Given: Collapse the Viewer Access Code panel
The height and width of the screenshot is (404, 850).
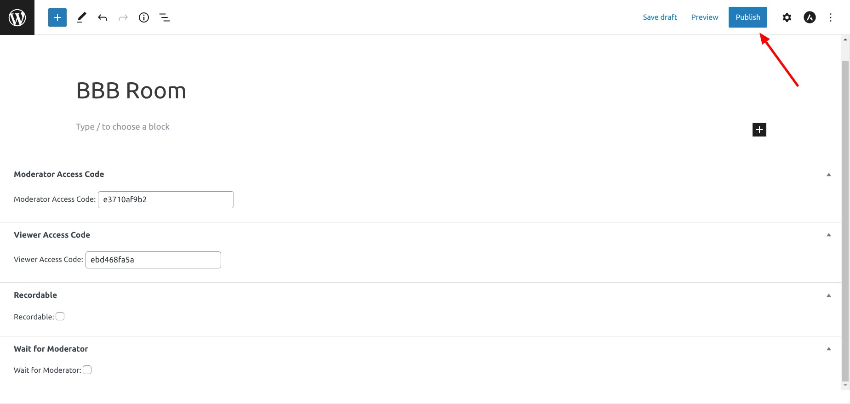Looking at the screenshot, I should [x=829, y=235].
